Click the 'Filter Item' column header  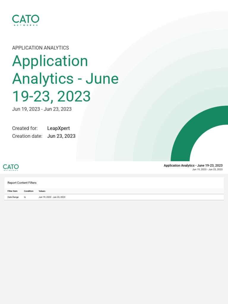[x=12, y=191]
